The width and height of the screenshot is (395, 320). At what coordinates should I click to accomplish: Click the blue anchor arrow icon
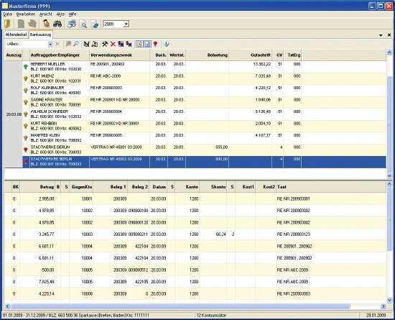point(167,44)
